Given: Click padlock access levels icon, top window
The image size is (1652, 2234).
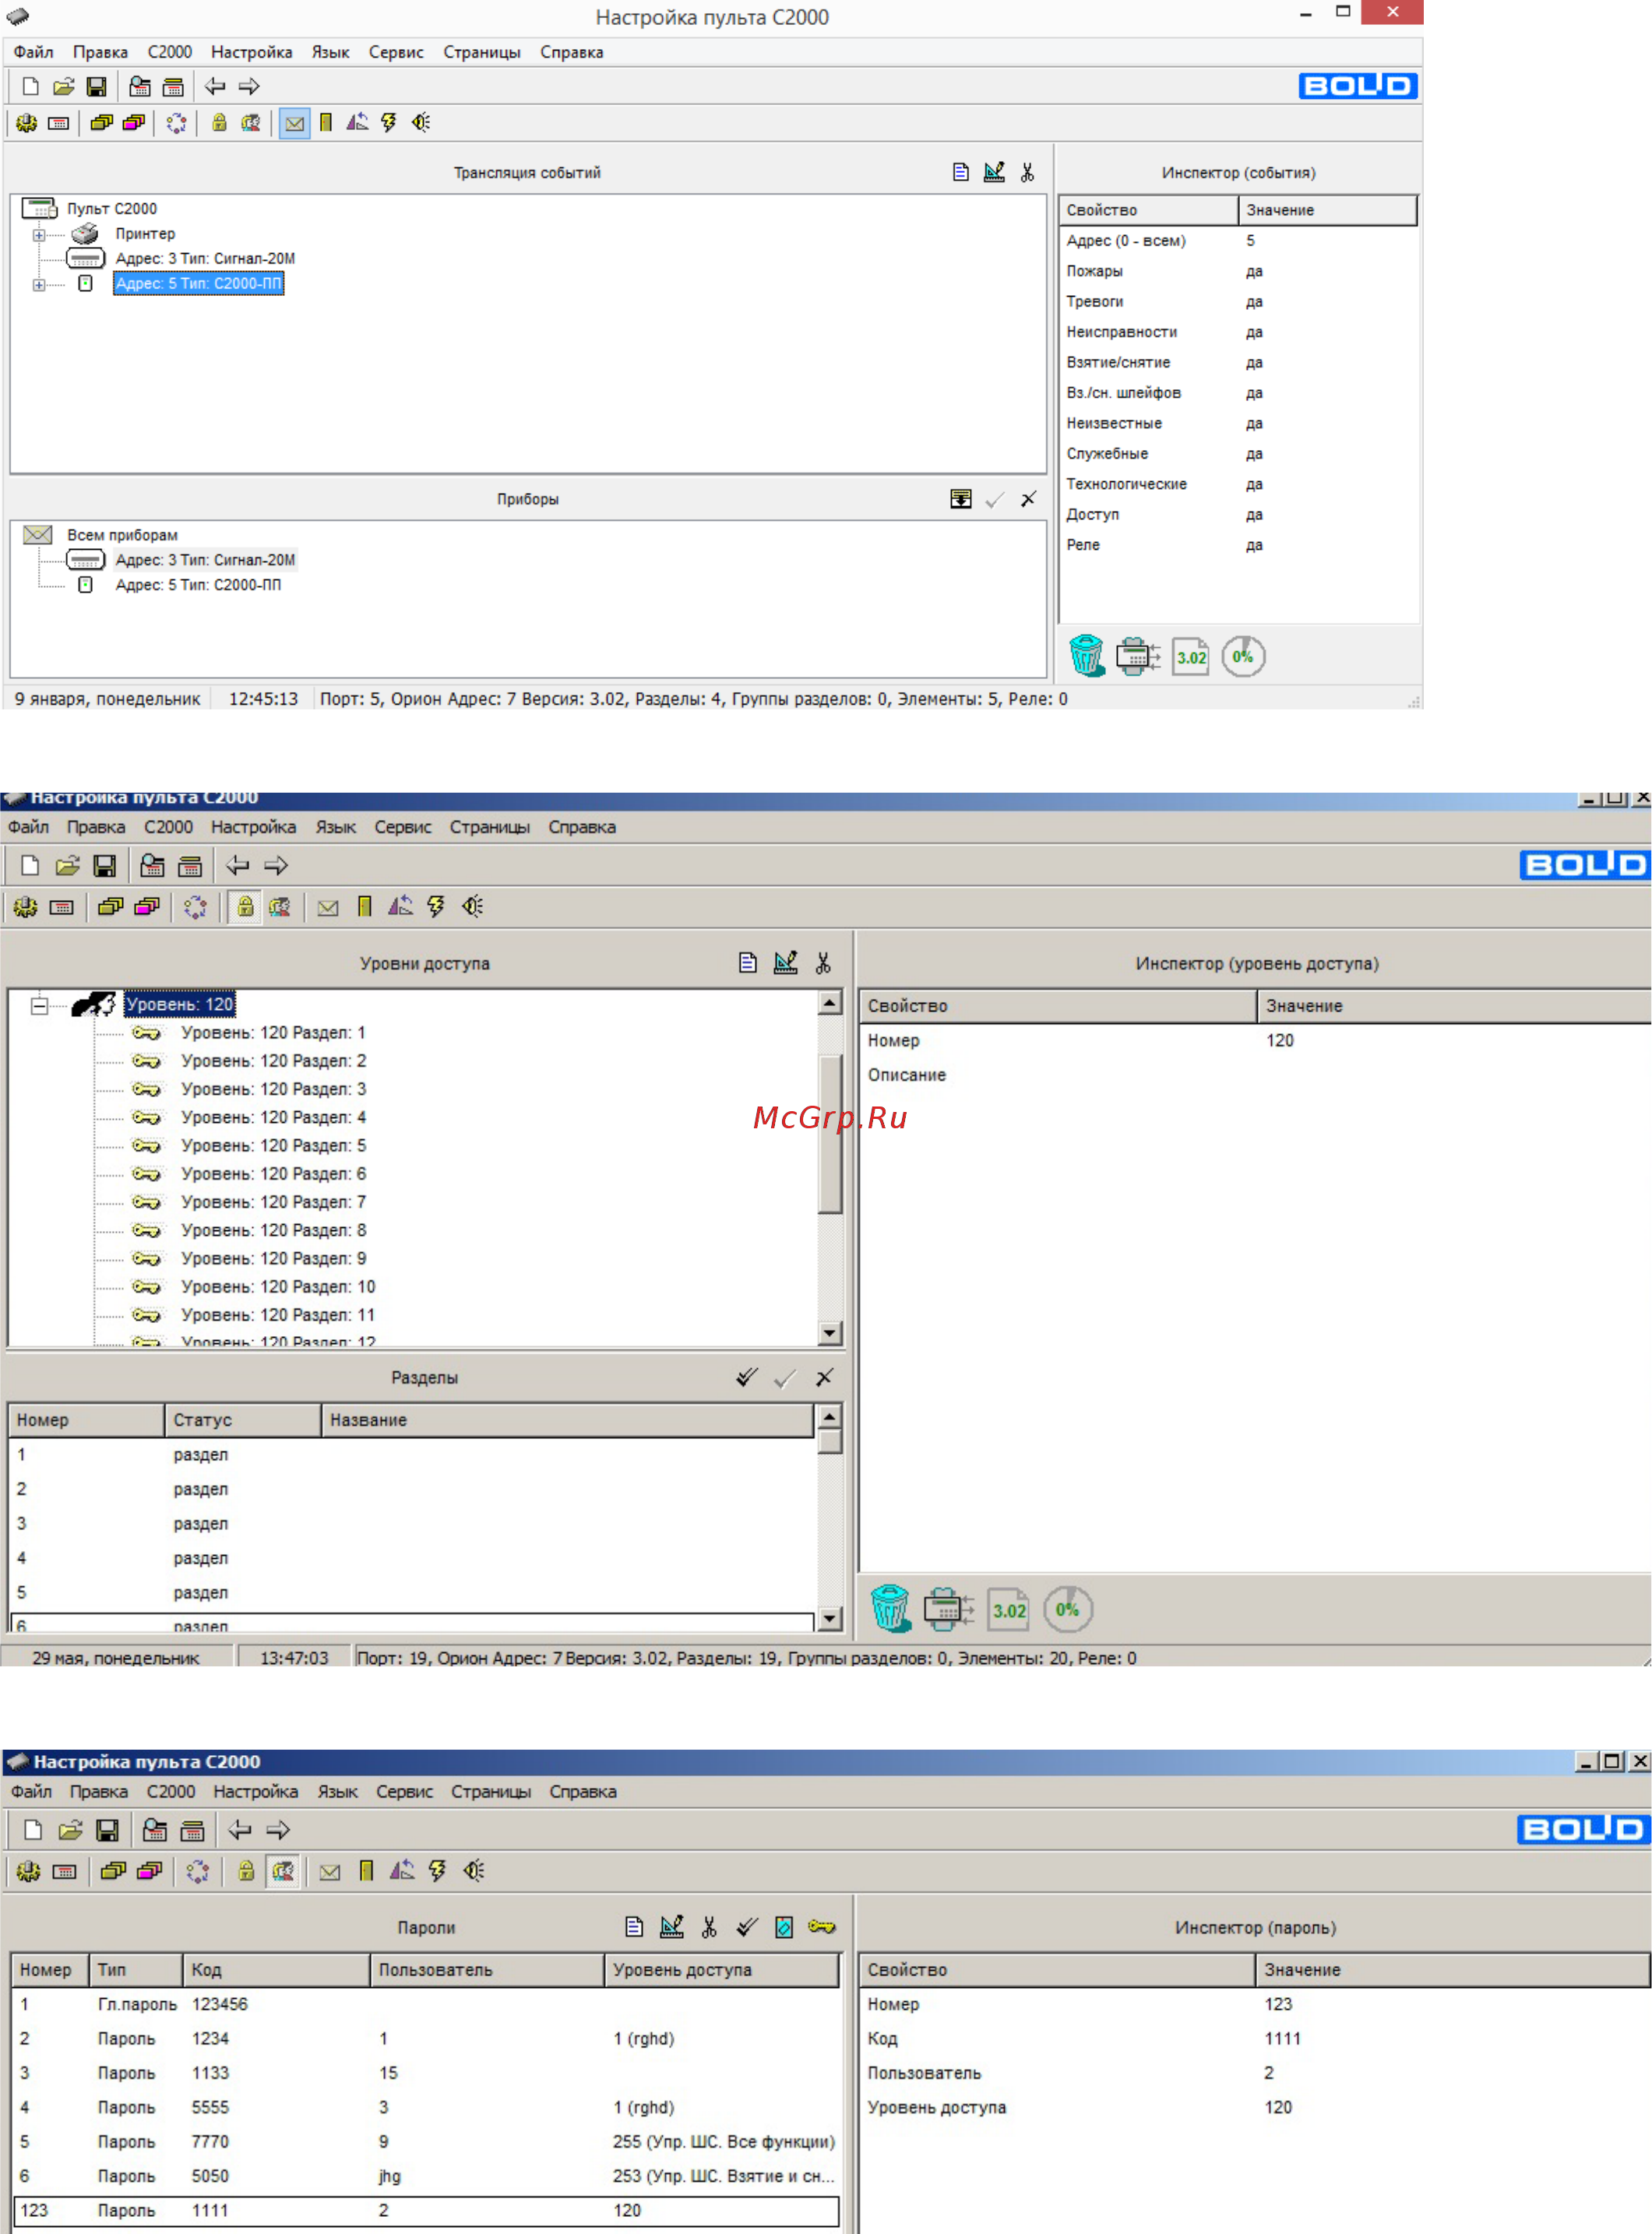Looking at the screenshot, I should pos(219,123).
